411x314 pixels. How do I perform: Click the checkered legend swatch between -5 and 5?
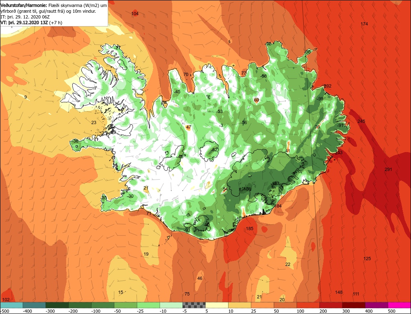pyautogui.click(x=194, y=305)
